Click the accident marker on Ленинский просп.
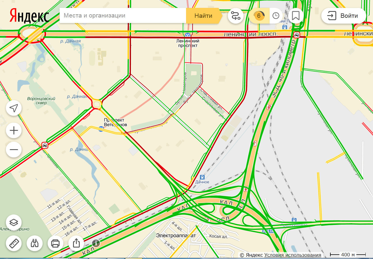The image size is (373, 259). [x=296, y=35]
